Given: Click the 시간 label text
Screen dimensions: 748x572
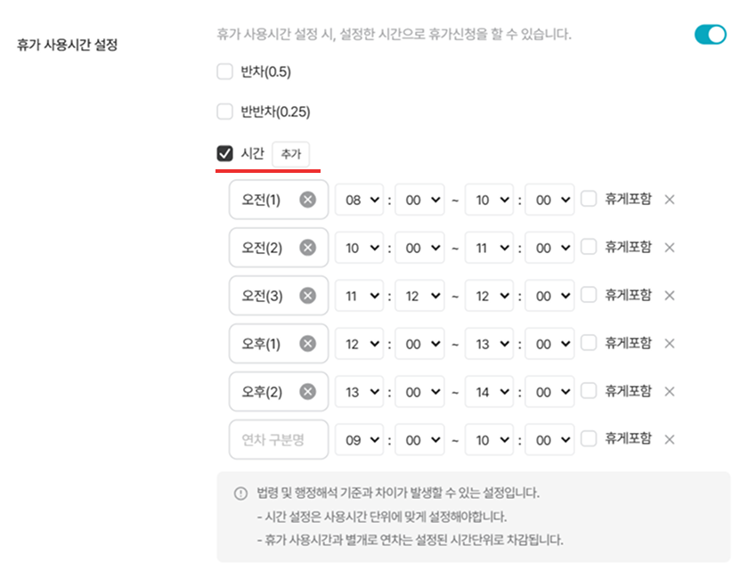Looking at the screenshot, I should pos(252,153).
